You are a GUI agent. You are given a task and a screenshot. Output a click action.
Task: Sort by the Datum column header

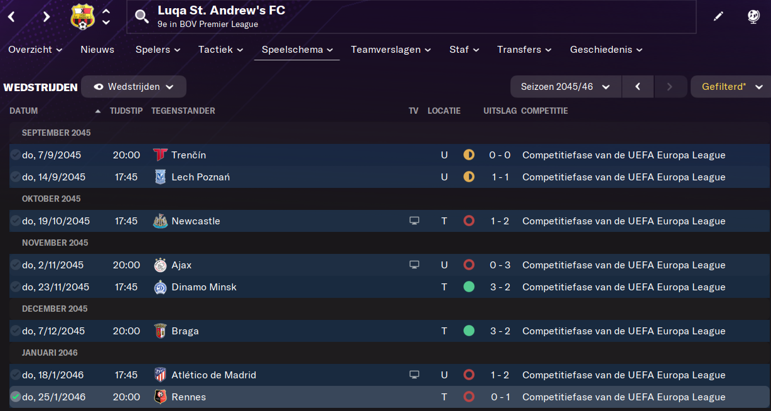pyautogui.click(x=24, y=111)
